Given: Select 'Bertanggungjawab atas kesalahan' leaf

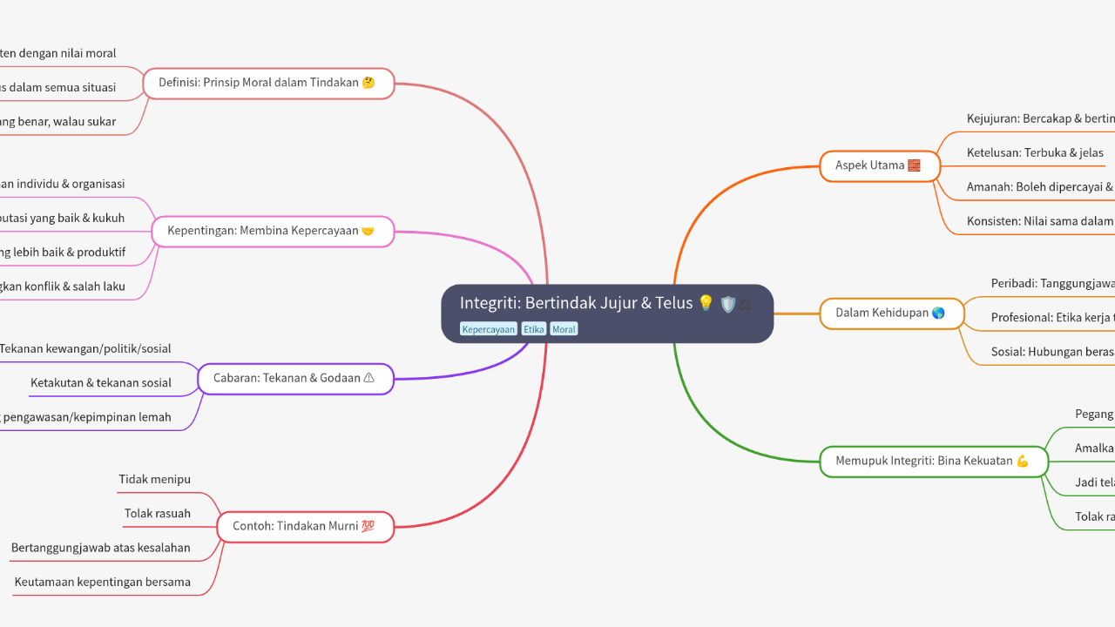Looking at the screenshot, I should pos(101,548).
